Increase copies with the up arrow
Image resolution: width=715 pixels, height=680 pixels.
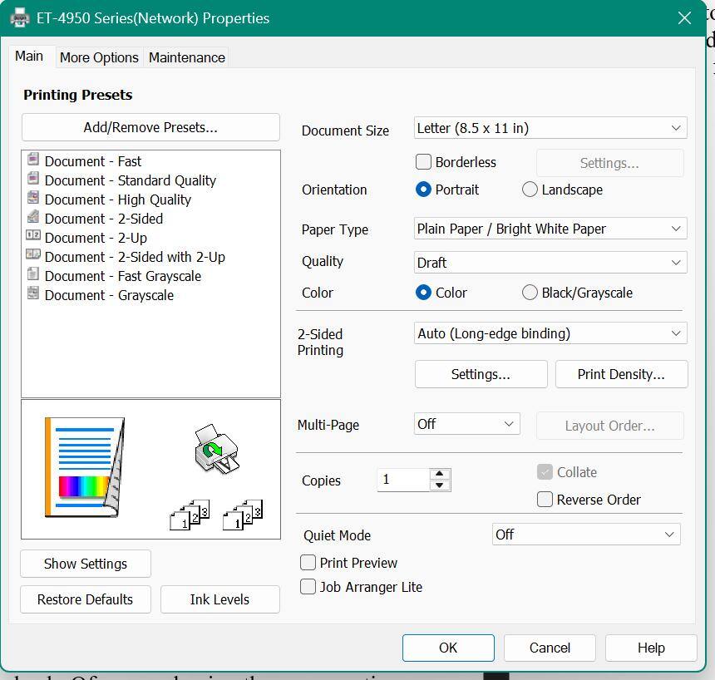(x=440, y=474)
